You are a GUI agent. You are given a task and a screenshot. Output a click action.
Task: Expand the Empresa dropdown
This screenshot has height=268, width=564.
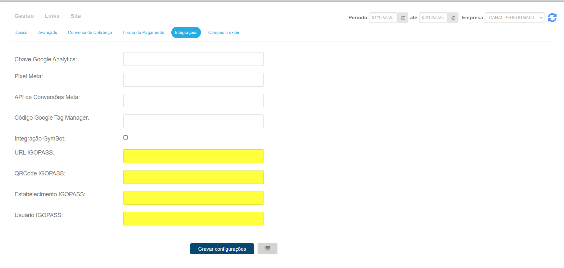[514, 18]
